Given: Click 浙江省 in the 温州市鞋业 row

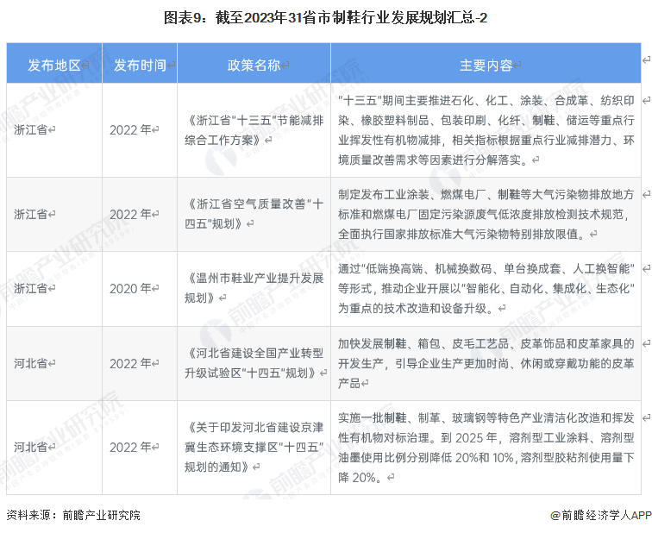Looking at the screenshot, I should click(34, 288).
